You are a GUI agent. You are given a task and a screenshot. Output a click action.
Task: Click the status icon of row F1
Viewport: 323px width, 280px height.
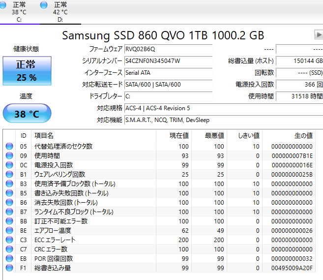point(9,268)
